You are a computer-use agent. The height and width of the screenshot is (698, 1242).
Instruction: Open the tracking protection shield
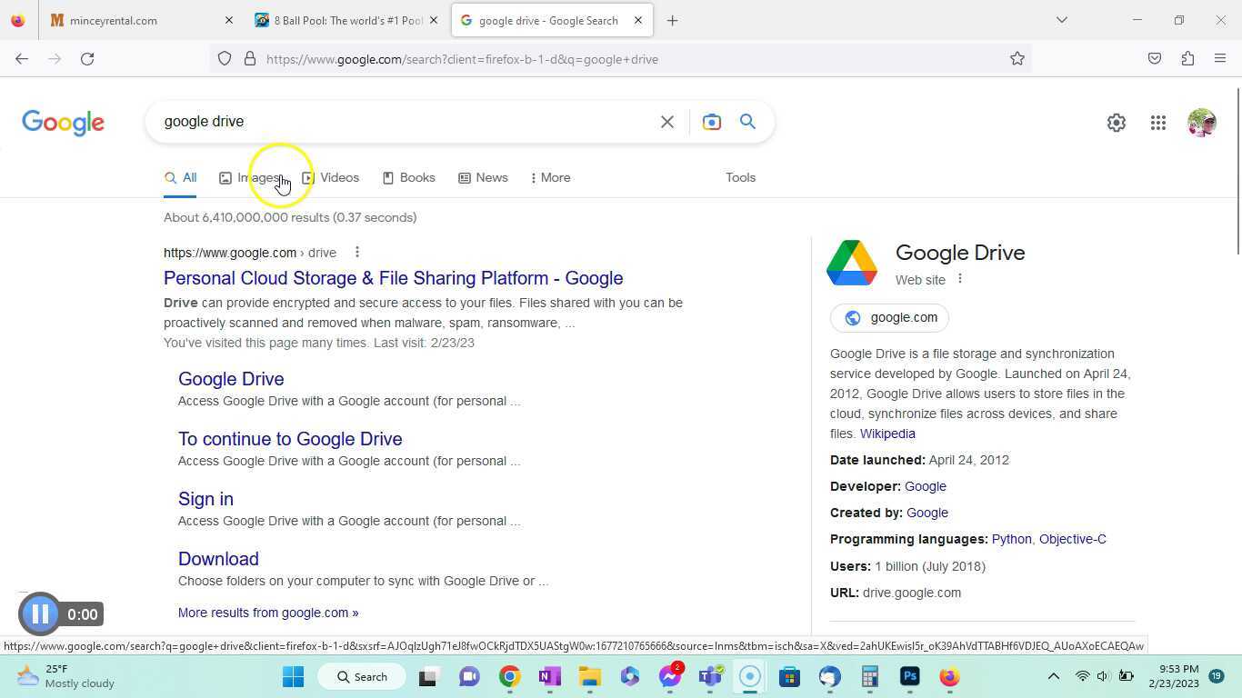point(224,58)
